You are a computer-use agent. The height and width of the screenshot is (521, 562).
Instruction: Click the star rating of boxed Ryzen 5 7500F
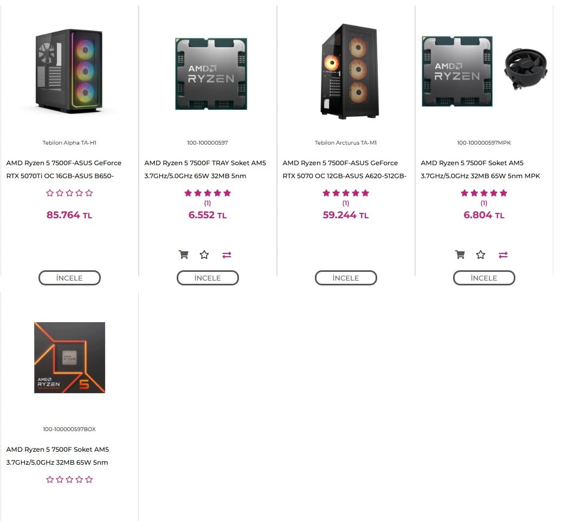69,479
